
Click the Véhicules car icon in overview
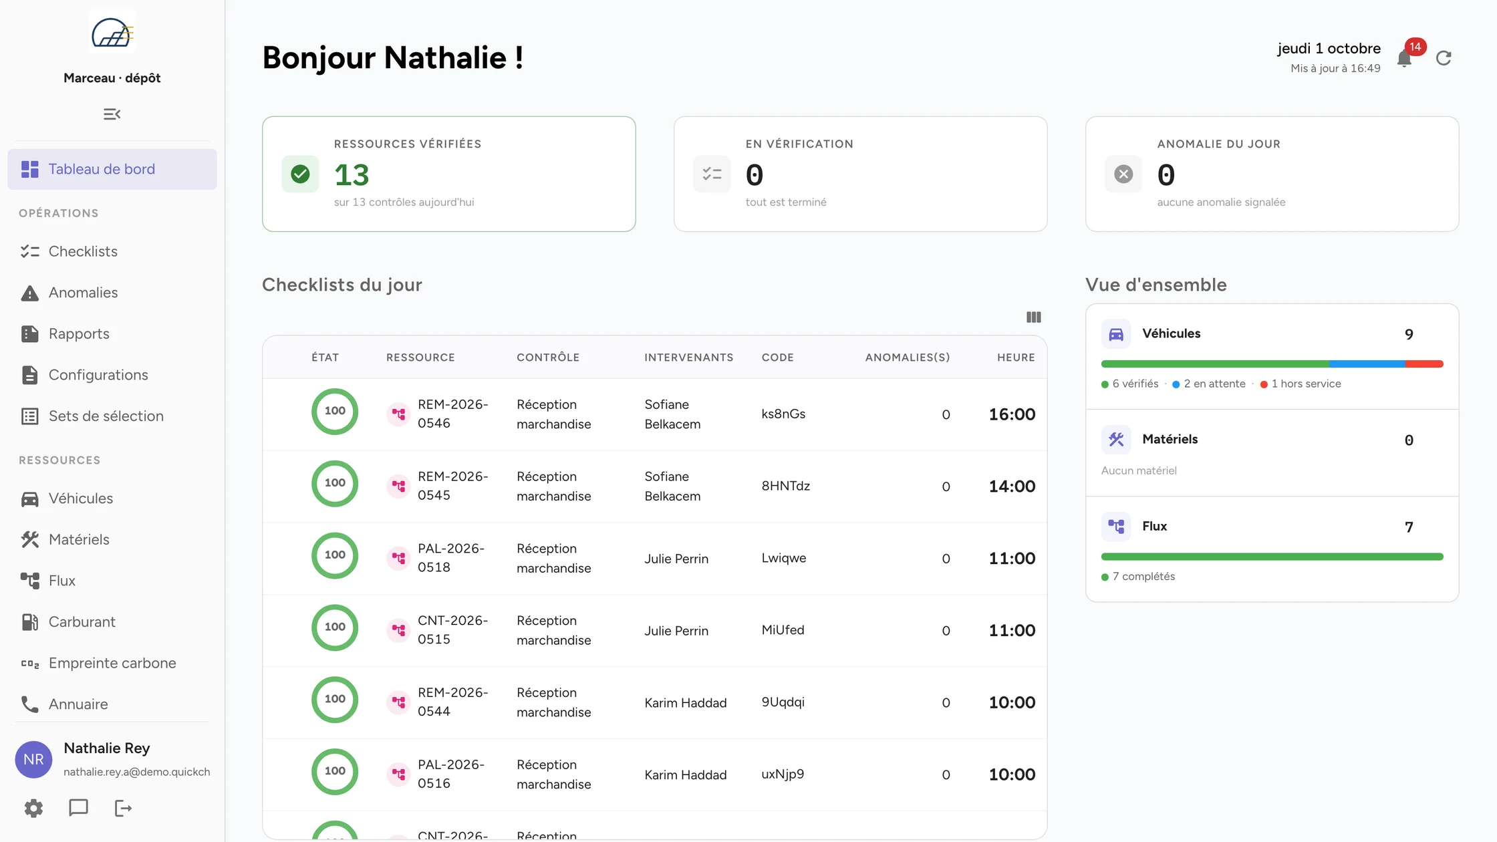pyautogui.click(x=1116, y=334)
